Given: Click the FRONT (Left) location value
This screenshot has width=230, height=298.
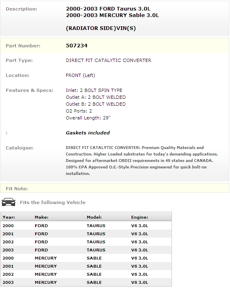Looking at the screenshot, I should 80,75.
